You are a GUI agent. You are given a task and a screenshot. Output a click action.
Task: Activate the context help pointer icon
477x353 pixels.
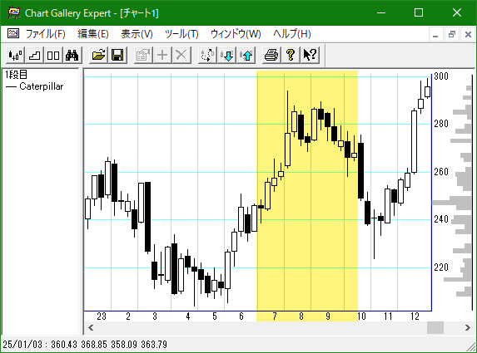point(310,56)
